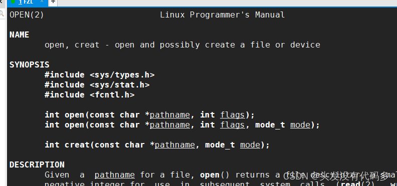Viewport: 397px width, 186px height.
Task: Click the "Linux Programmer's Manual" title
Action: 222,15
